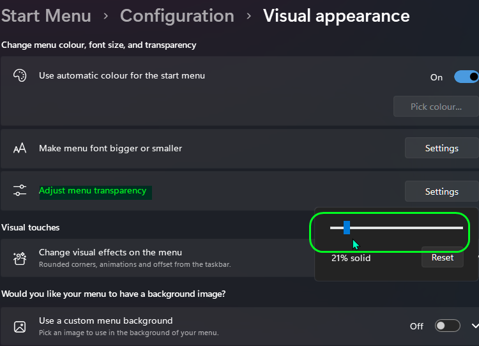Open Settings for menu transparency
Screen dimensions: 479x346
point(442,192)
